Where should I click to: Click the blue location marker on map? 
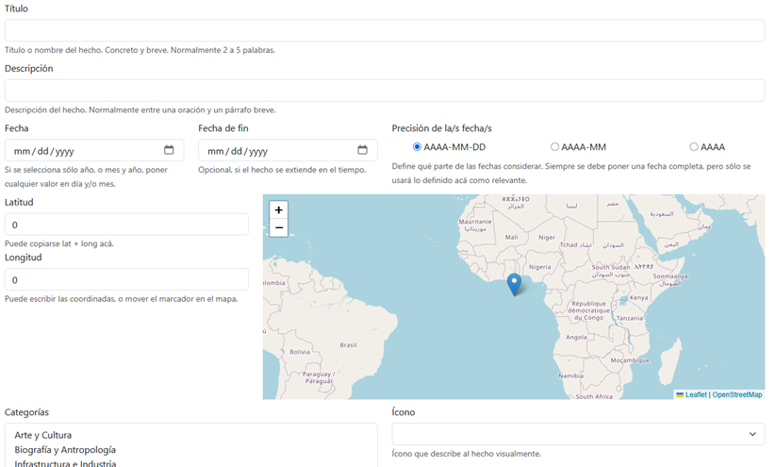[514, 283]
